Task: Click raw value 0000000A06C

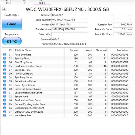Action: click(x=120, y=93)
